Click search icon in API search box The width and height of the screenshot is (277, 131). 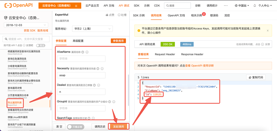(x=6, y=39)
